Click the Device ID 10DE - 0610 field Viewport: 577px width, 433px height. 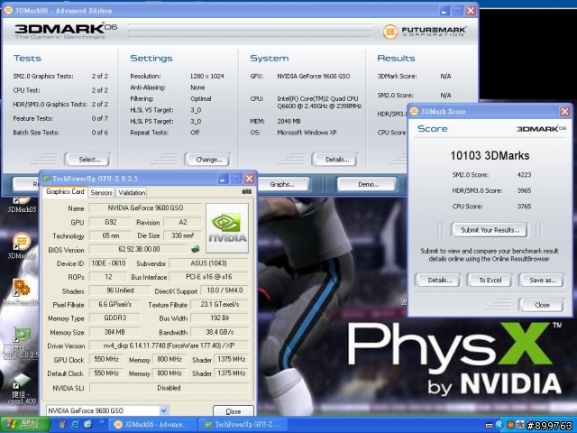pyautogui.click(x=108, y=263)
